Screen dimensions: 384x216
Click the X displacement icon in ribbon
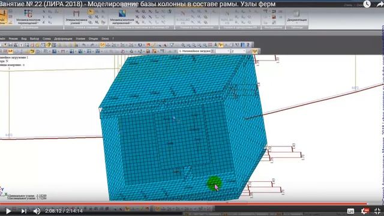point(44,11)
